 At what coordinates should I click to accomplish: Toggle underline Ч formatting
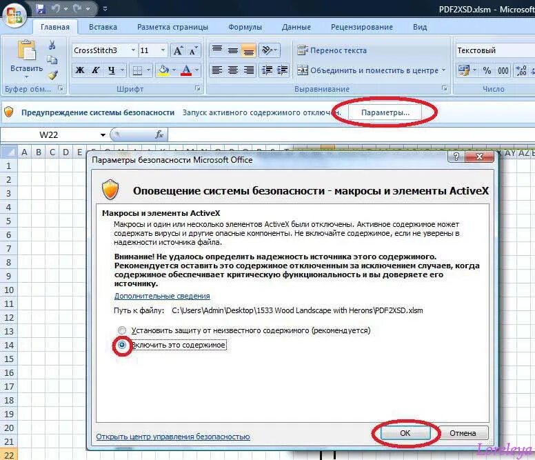(x=112, y=70)
